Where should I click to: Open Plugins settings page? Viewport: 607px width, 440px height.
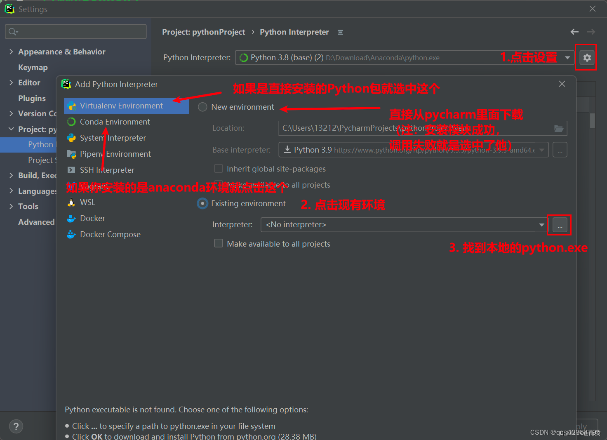32,98
